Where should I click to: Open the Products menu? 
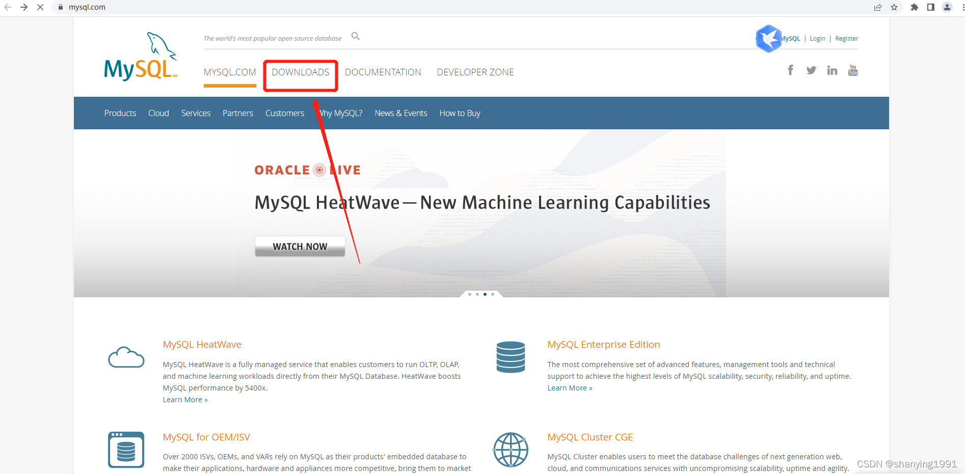[120, 113]
